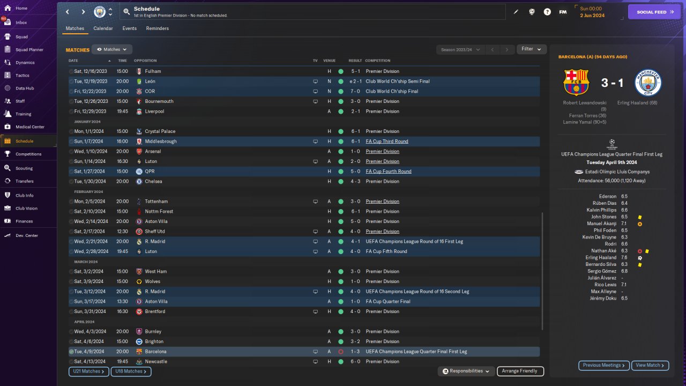Switch to the Matches tab
The height and width of the screenshot is (386, 686).
[x=75, y=28]
